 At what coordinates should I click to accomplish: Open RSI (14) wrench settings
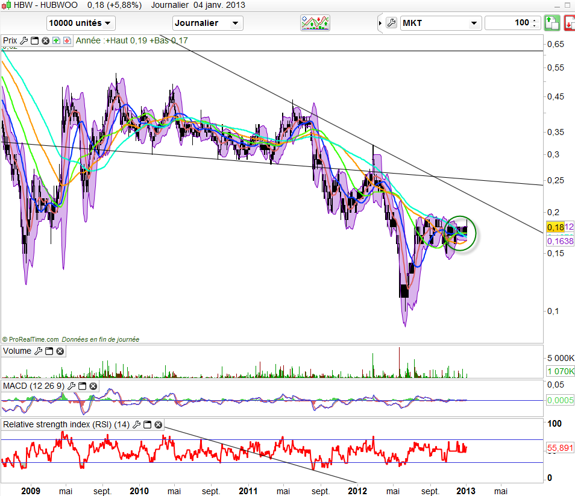tap(137, 425)
